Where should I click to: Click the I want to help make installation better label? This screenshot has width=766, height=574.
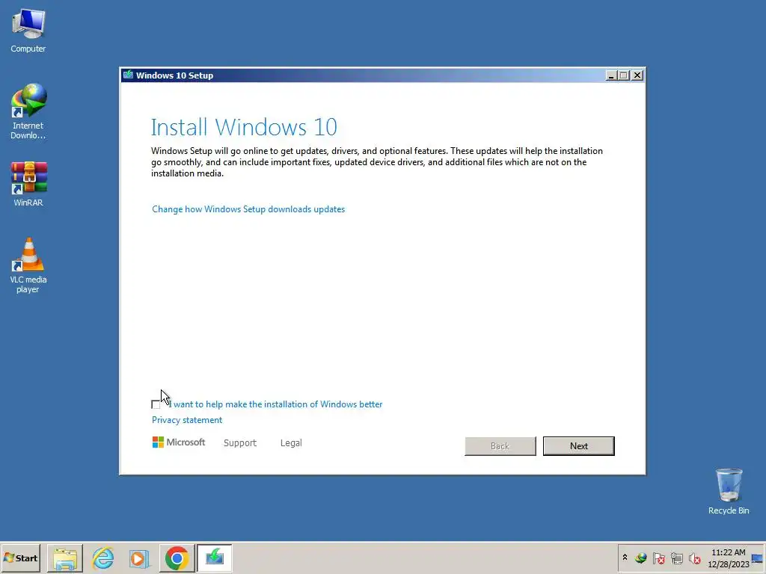[x=276, y=404]
